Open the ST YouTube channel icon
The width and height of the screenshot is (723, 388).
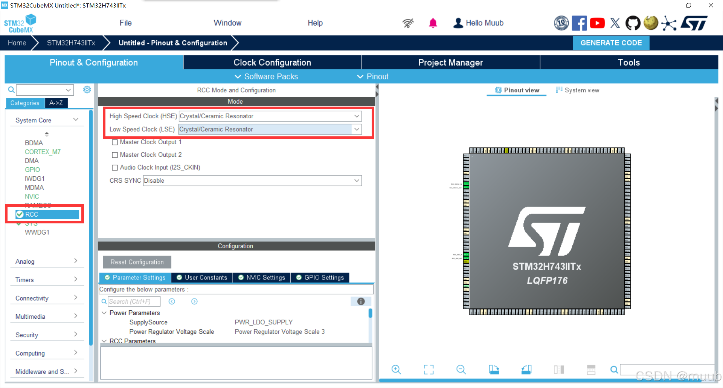597,23
